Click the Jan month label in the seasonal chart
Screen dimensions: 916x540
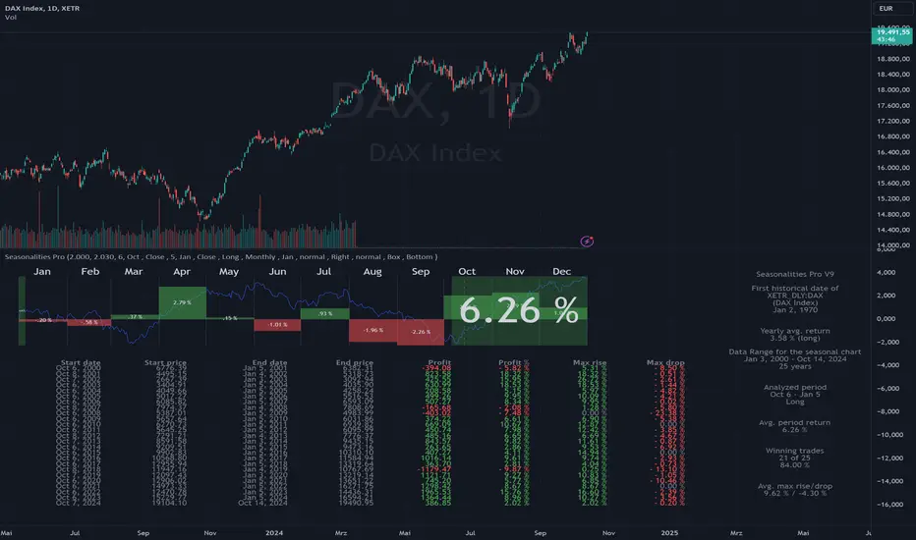click(x=42, y=271)
